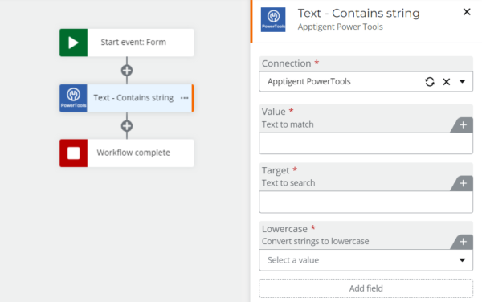The width and height of the screenshot is (482, 302).
Task: Click the Text to match input field
Action: point(366,144)
